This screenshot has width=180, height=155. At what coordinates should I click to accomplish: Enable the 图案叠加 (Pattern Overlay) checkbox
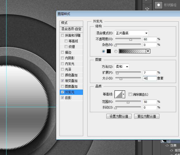click(x=63, y=86)
